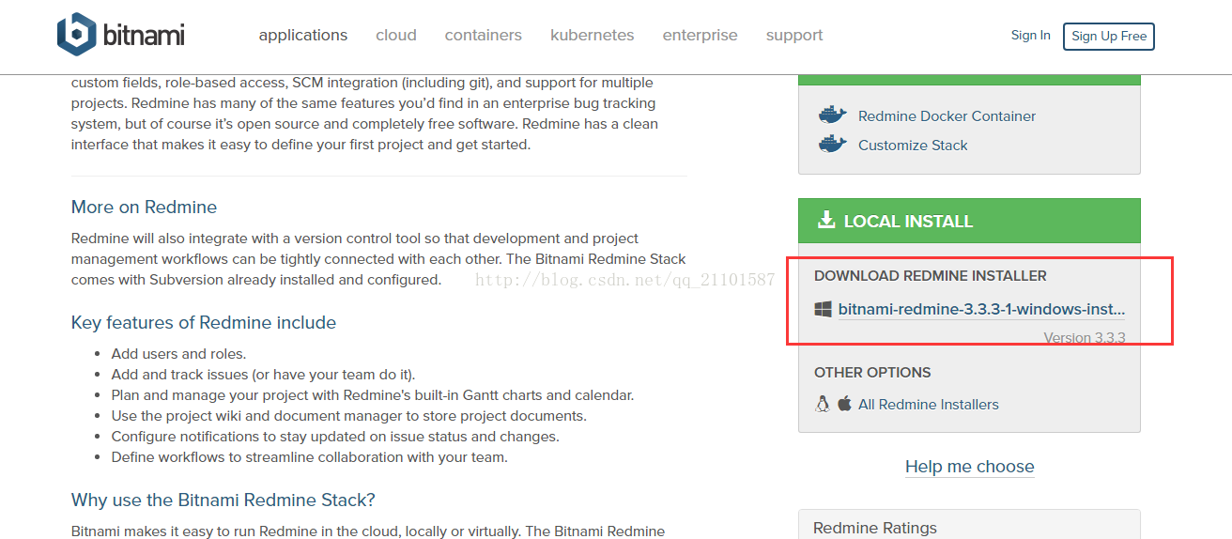Click the Sign In link
The image size is (1232, 539).
(1031, 35)
